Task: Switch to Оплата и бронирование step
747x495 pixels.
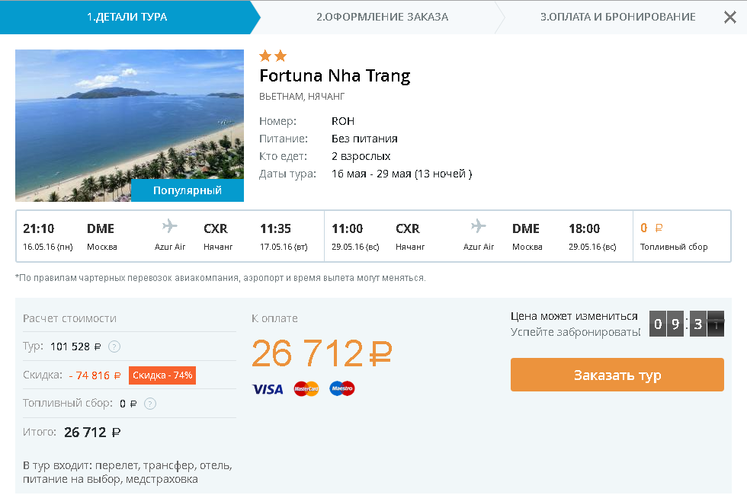Action: tap(617, 17)
